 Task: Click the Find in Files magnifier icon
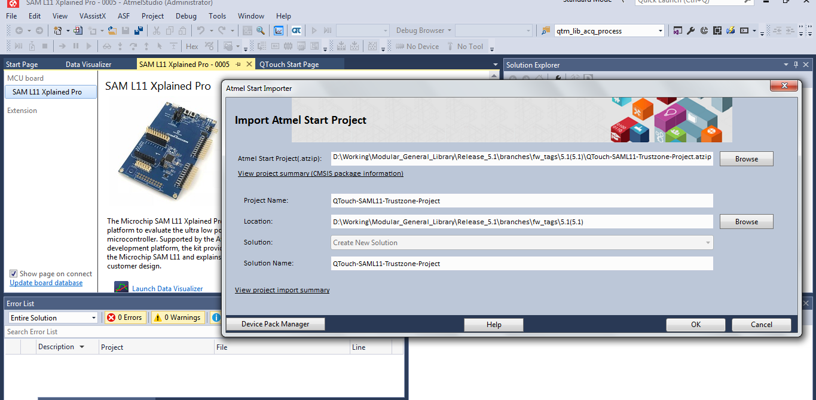click(261, 30)
